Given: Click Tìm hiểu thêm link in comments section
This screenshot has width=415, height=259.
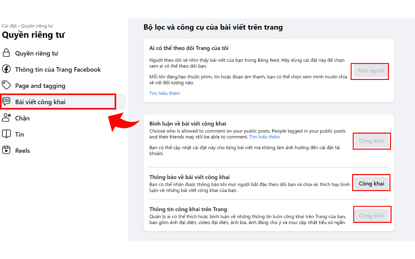Looking at the screenshot, I should coord(264,137).
